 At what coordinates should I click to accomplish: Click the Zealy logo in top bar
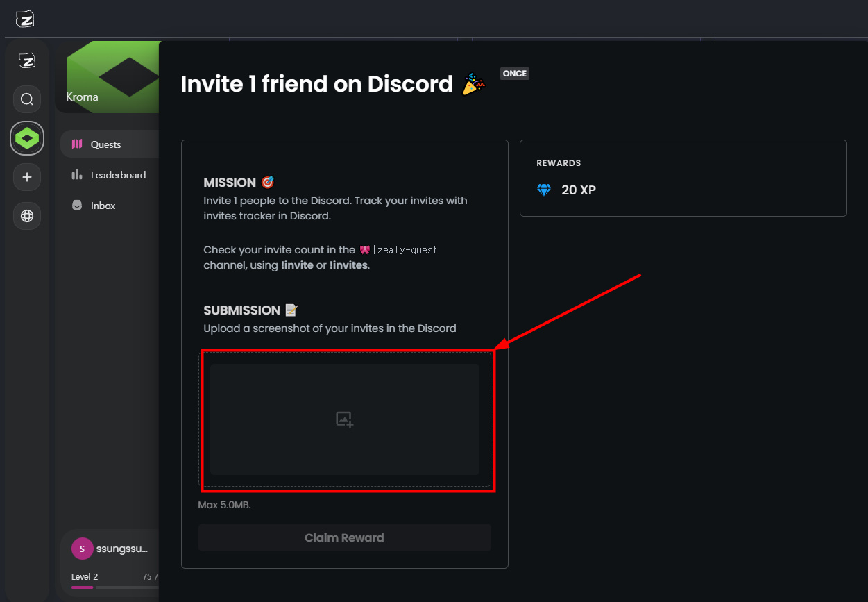point(25,19)
